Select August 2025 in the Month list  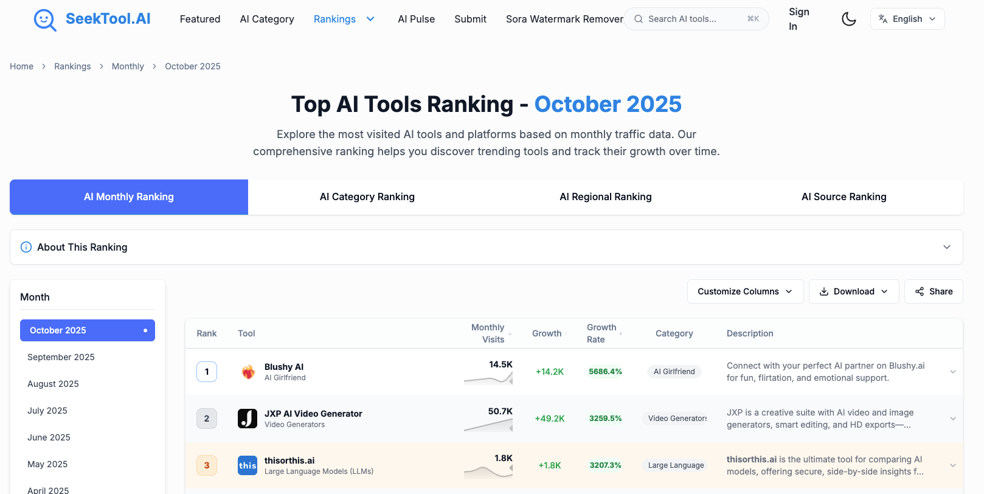pyautogui.click(x=88, y=384)
